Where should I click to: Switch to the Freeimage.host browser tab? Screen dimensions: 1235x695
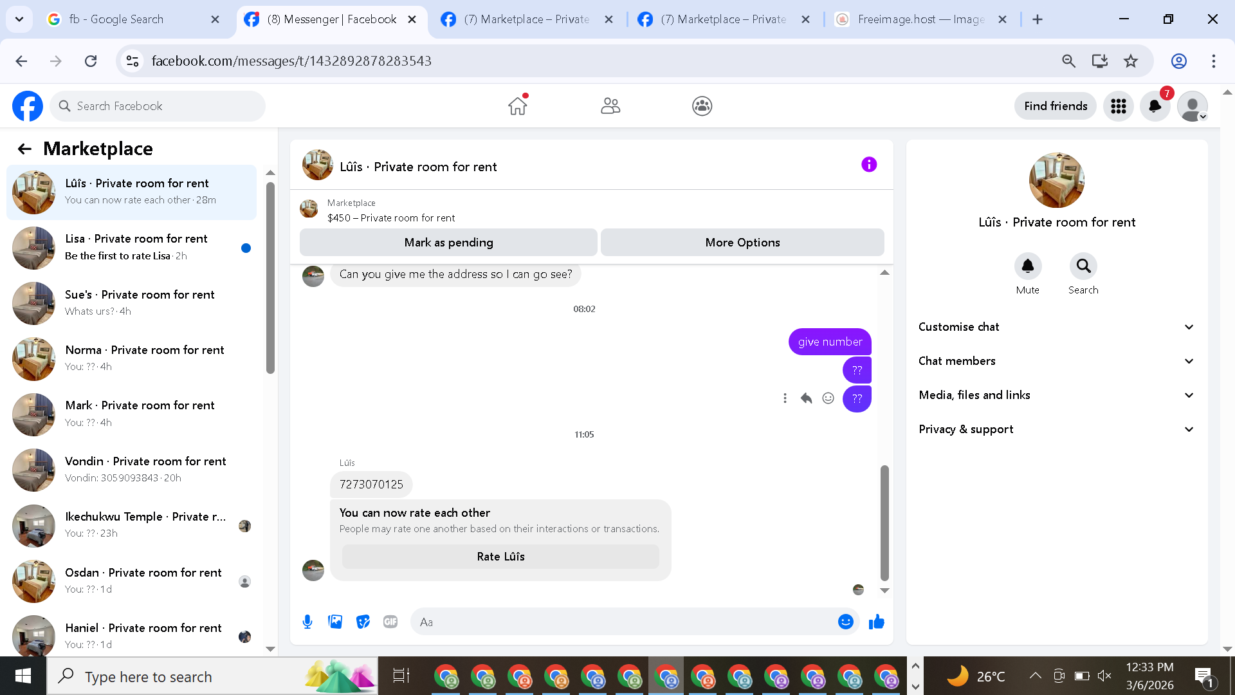pos(920,19)
